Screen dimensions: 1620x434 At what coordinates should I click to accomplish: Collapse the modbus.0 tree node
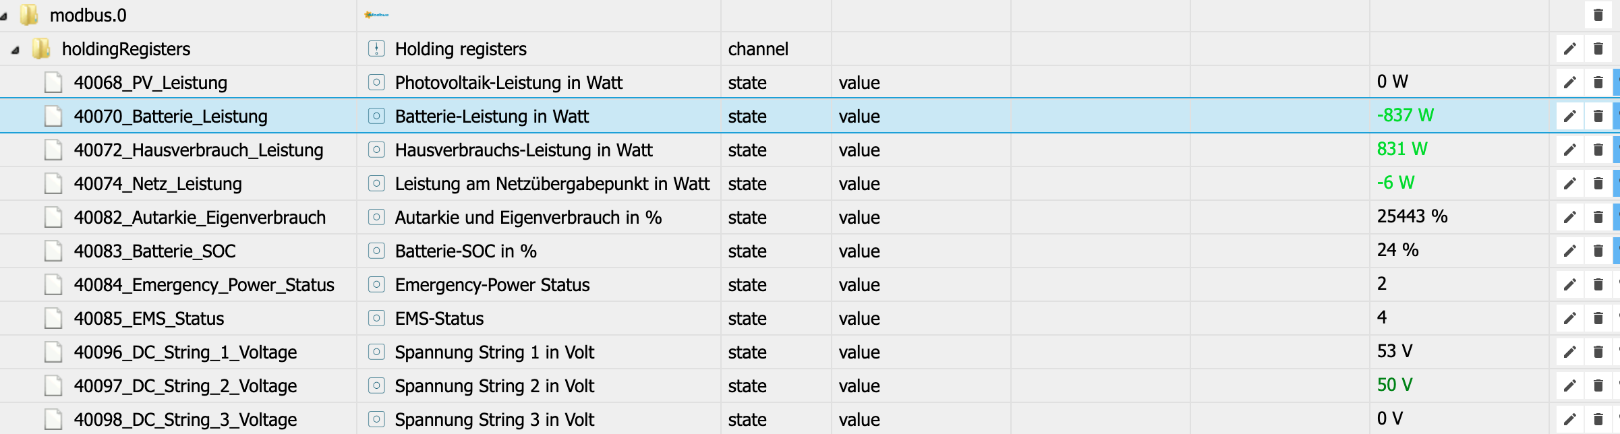(x=4, y=15)
